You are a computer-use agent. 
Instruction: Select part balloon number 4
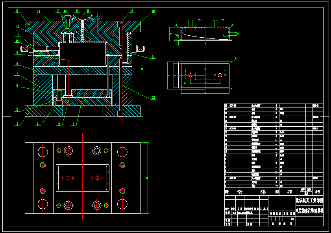coord(18,124)
